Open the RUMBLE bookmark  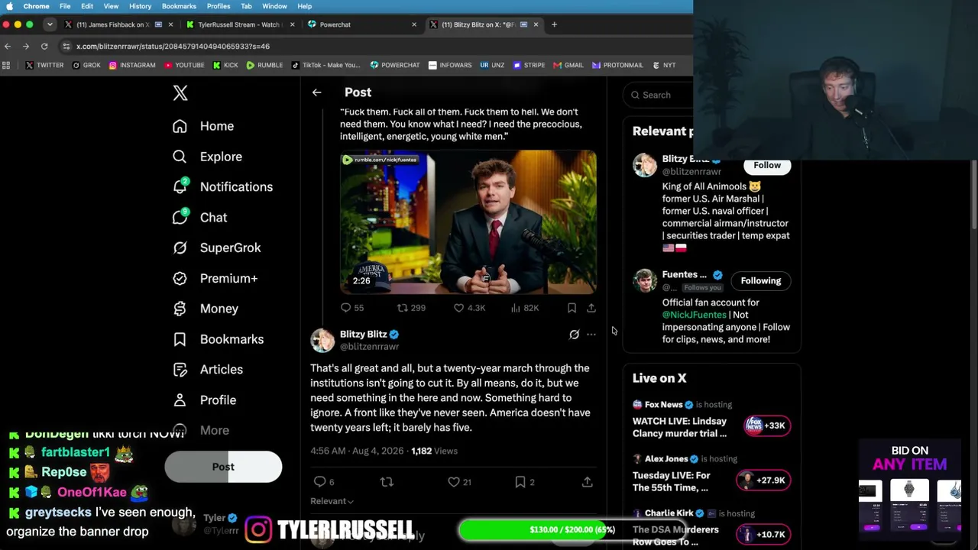pos(264,66)
